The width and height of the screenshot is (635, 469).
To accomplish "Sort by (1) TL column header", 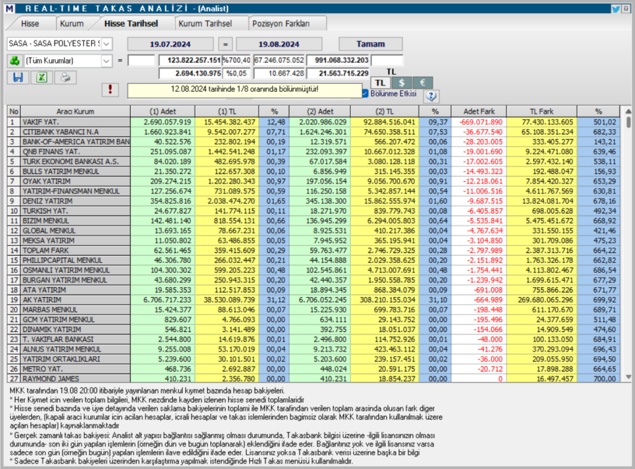I will point(227,112).
